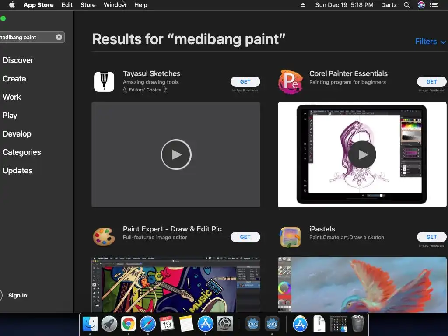Open Notes from the Dock

click(186, 324)
